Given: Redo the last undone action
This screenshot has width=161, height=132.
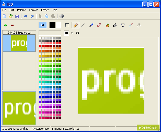Looking at the screenshot, I should 32,16.
